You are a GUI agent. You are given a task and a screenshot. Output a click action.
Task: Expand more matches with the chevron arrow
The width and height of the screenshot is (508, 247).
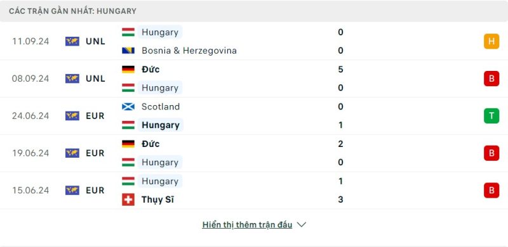tap(301, 225)
